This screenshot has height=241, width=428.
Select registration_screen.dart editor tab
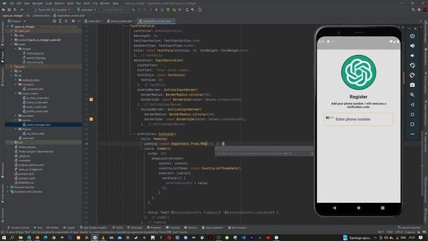point(156,21)
